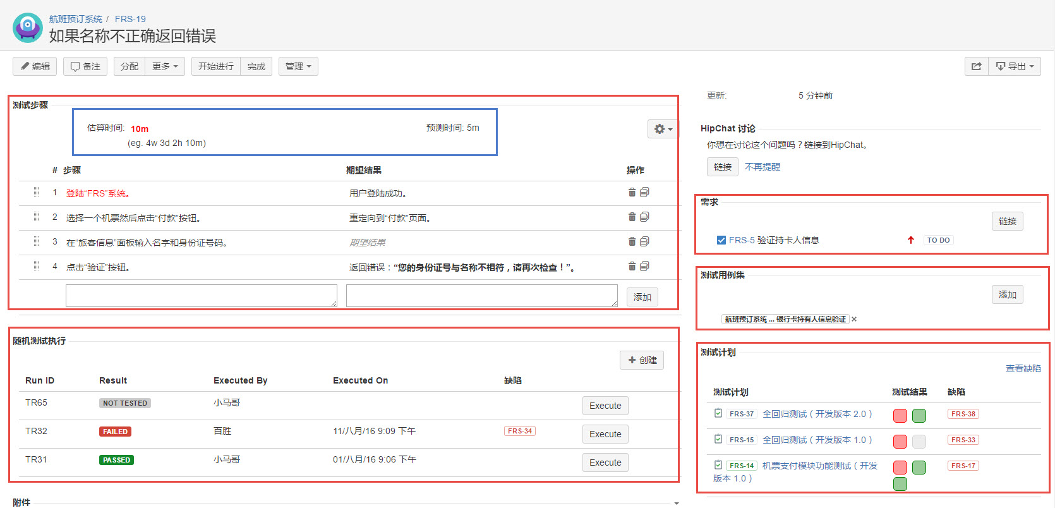
Task: Clone step 1 using its copy icon
Action: pyautogui.click(x=644, y=193)
